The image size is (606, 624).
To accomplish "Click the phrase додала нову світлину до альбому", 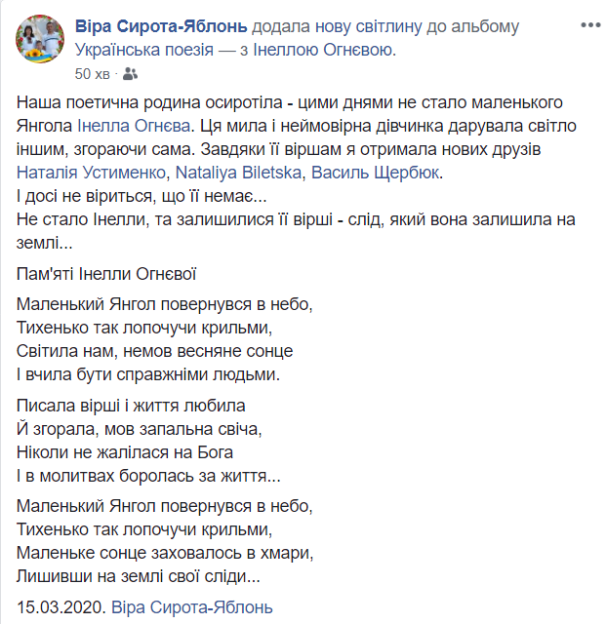I will (x=385, y=26).
